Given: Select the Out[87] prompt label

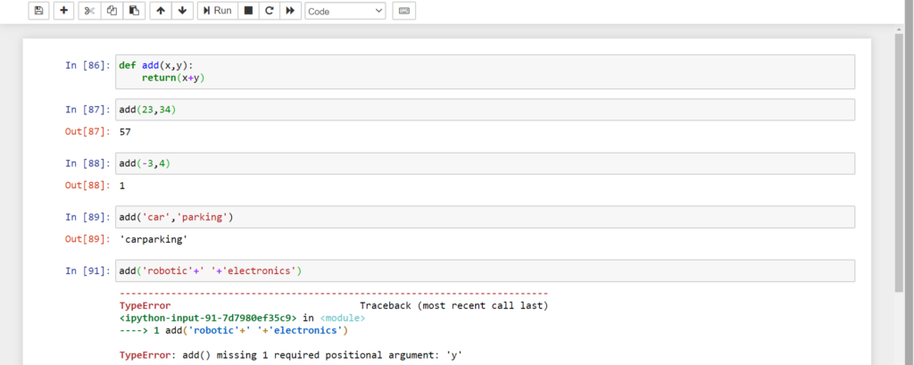Looking at the screenshot, I should 87,132.
